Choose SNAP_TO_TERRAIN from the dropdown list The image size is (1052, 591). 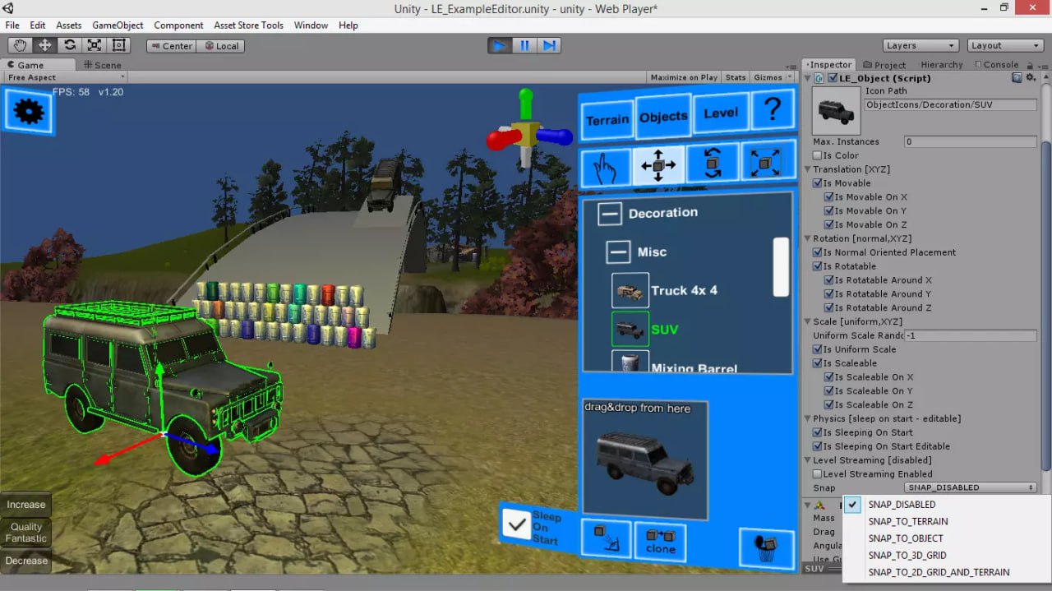click(x=907, y=521)
